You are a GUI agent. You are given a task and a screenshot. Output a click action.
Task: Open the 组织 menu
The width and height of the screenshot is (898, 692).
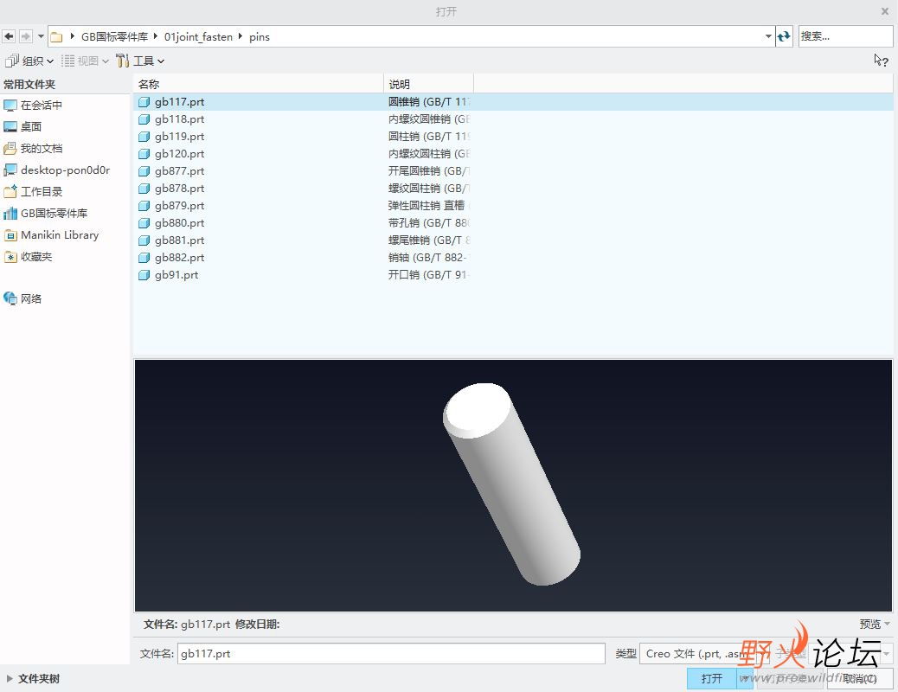tap(29, 61)
